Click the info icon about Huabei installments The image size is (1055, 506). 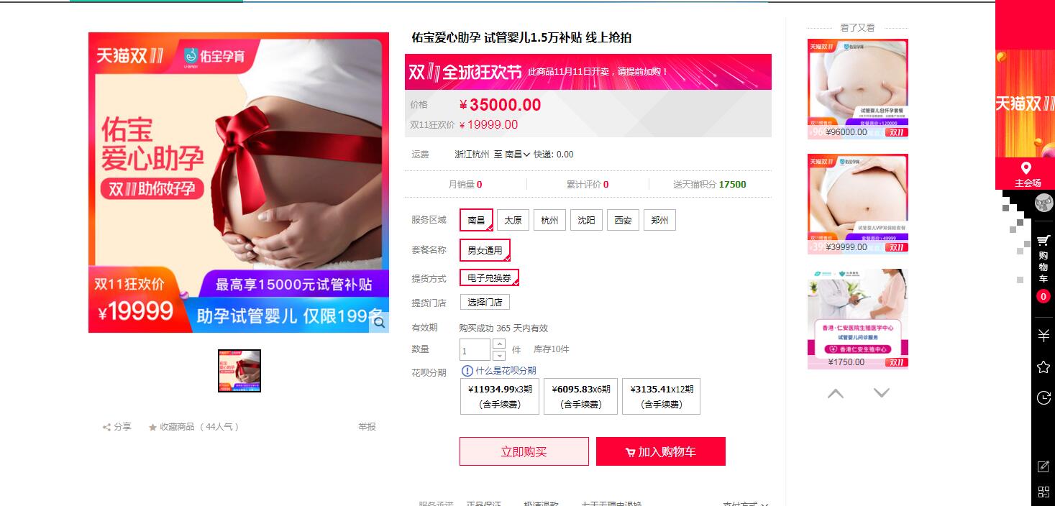pos(467,371)
